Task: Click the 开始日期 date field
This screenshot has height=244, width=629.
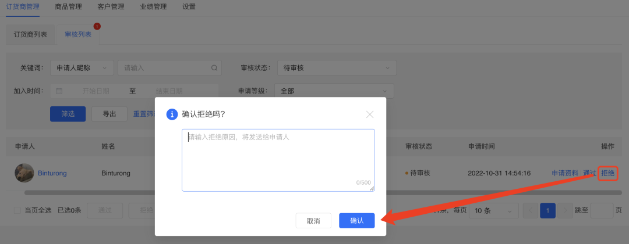Action: [x=96, y=91]
